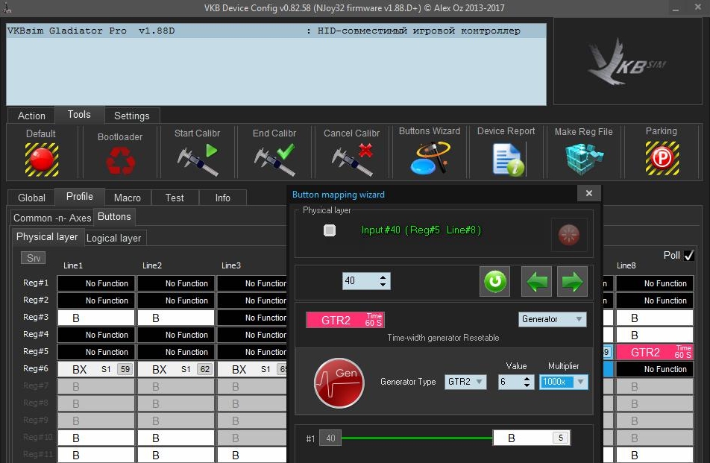Minimize the VKB Device Config window

pos(676,8)
